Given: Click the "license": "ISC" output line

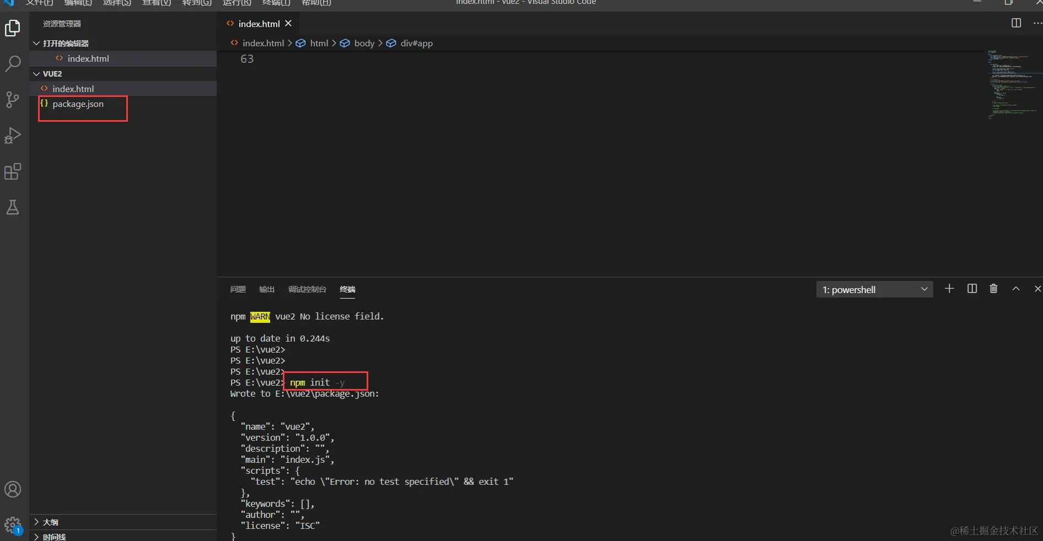Looking at the screenshot, I should coord(280,526).
